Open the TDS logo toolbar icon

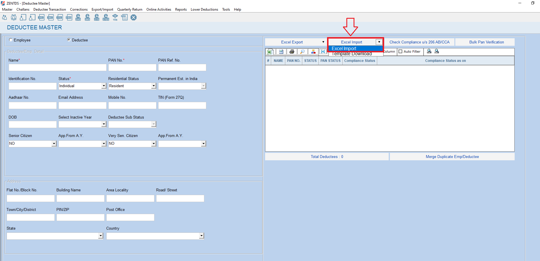tap(115, 17)
